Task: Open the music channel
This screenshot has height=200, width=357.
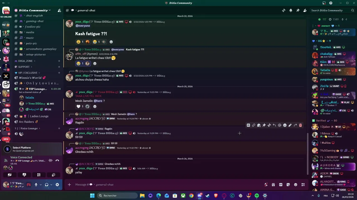Action: 30,38
